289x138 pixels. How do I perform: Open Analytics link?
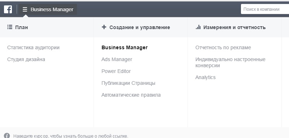[x=205, y=77]
